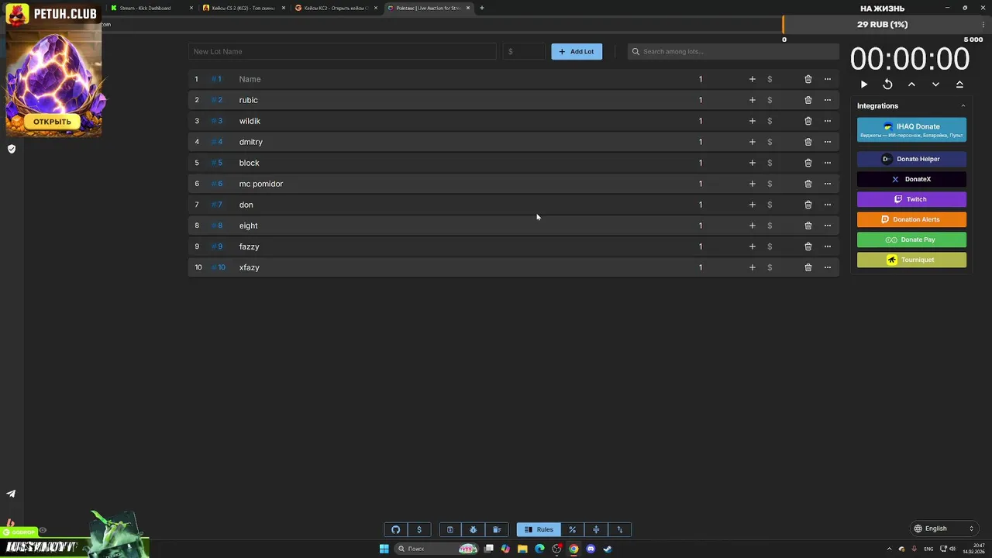Open Discord from the taskbar

tap(591, 549)
